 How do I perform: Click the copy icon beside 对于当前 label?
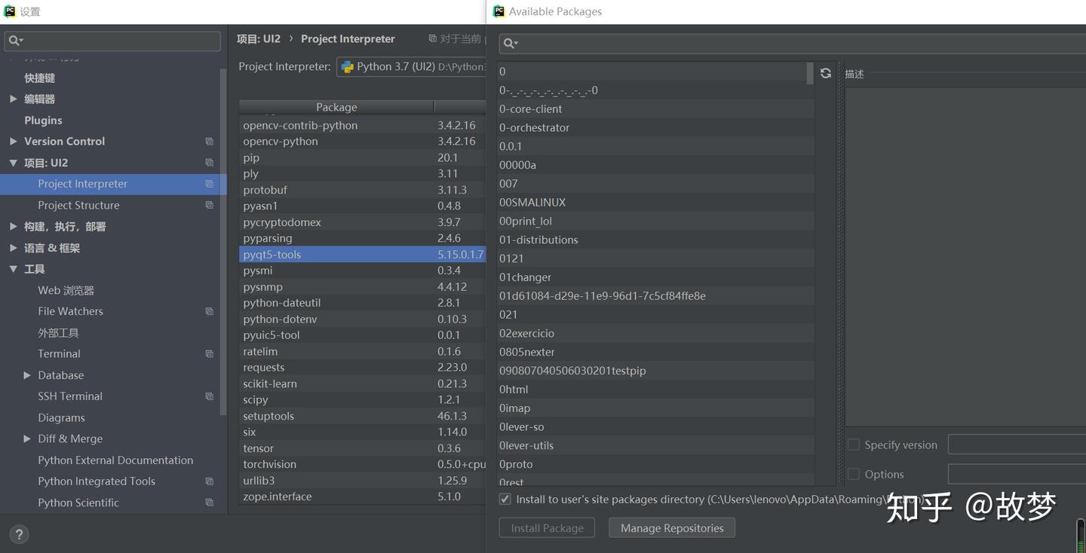431,38
